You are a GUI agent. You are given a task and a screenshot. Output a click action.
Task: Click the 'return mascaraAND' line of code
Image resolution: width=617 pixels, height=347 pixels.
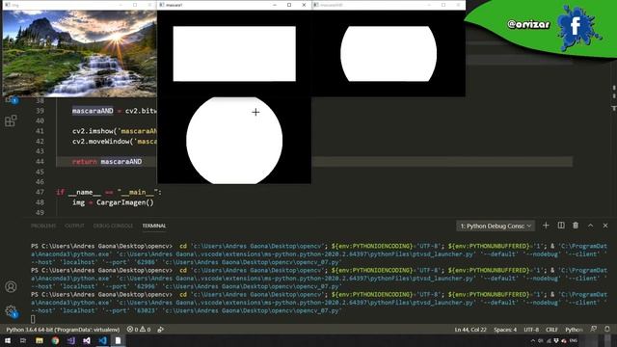pyautogui.click(x=107, y=162)
